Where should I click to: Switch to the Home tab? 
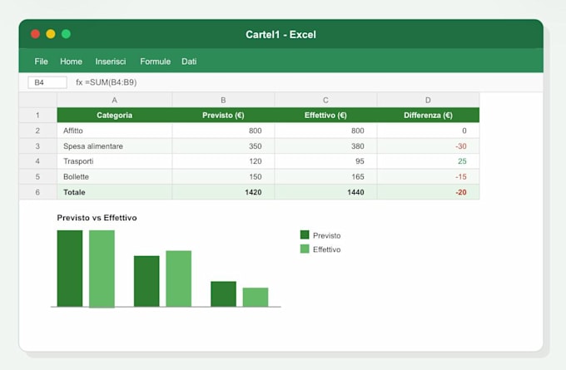click(71, 62)
